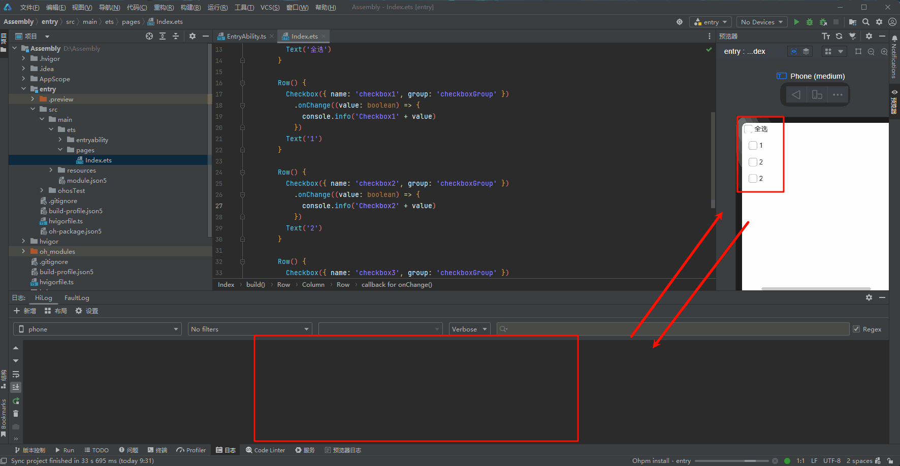
Task: Click the editor vertical scrollbar
Action: (713, 160)
